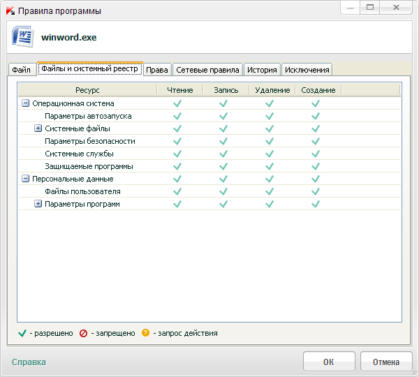Click the Ресурс column header
The image size is (419, 377).
[87, 90]
